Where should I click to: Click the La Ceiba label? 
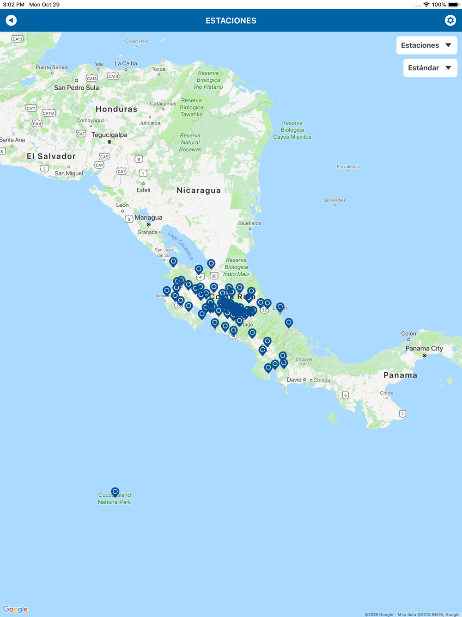126,63
